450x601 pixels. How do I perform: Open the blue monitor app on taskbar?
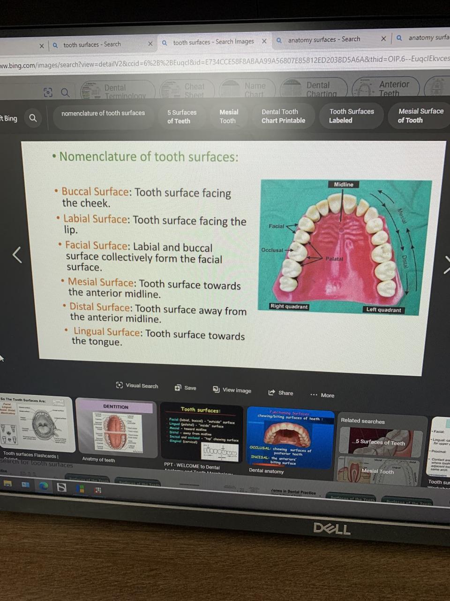pos(25,485)
